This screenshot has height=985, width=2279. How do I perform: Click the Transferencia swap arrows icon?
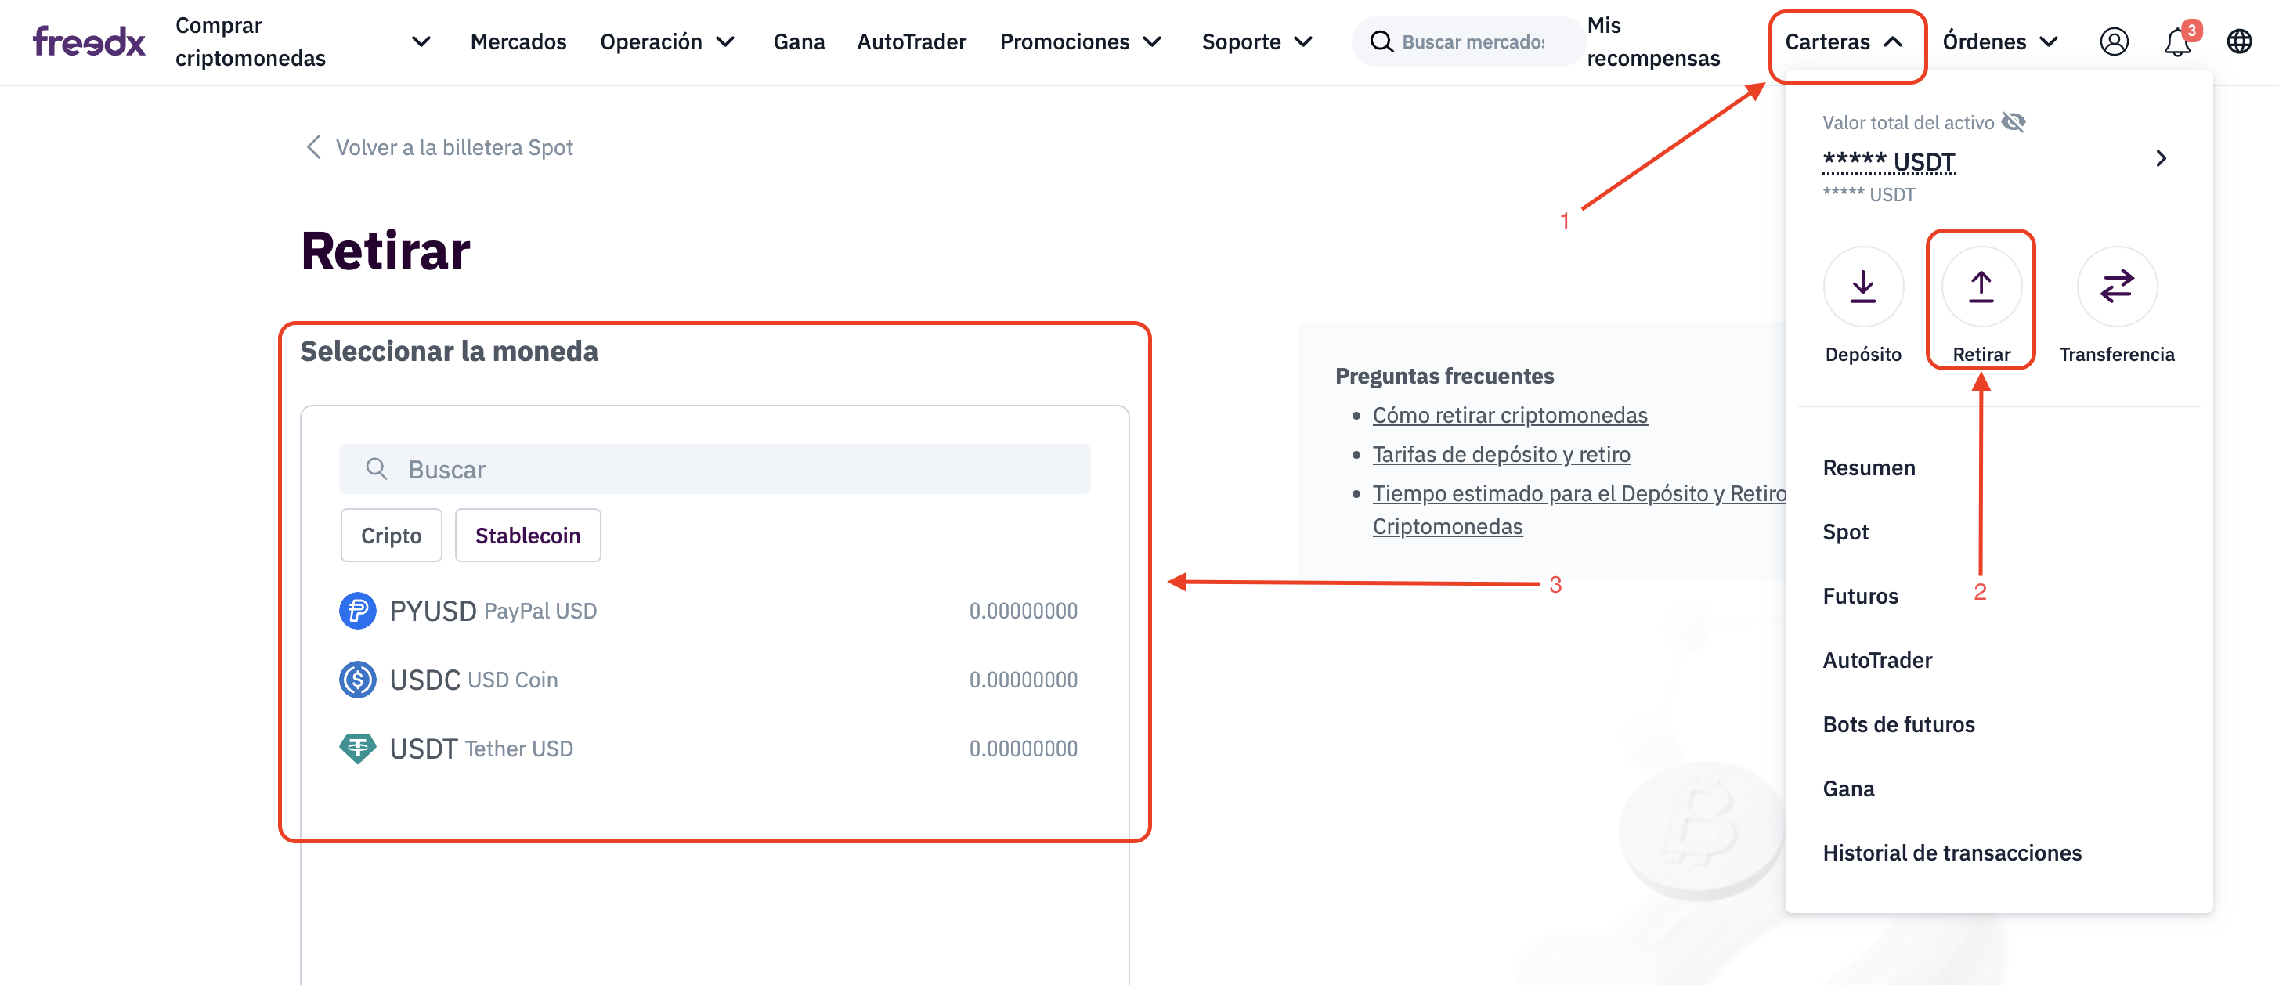point(2116,287)
